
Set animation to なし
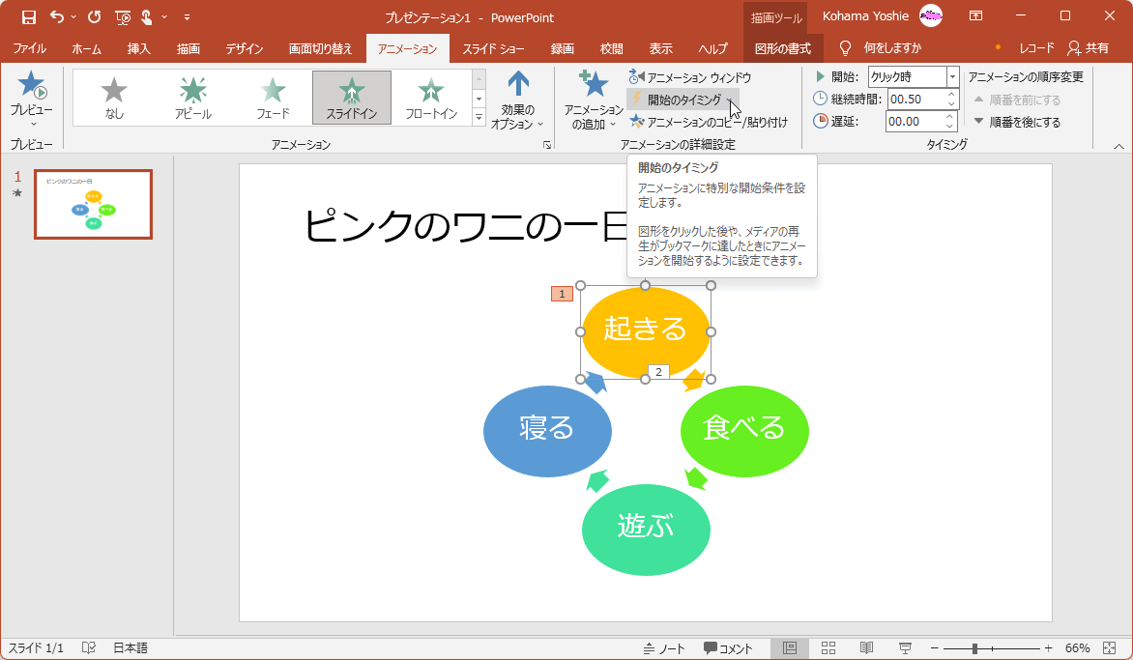(114, 97)
